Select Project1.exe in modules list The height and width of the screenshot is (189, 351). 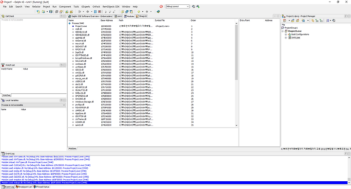[x=81, y=26]
